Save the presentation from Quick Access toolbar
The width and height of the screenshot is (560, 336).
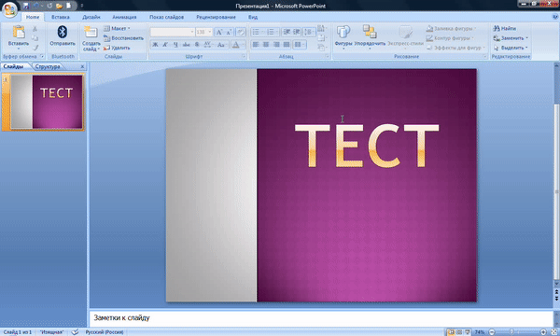(26, 7)
